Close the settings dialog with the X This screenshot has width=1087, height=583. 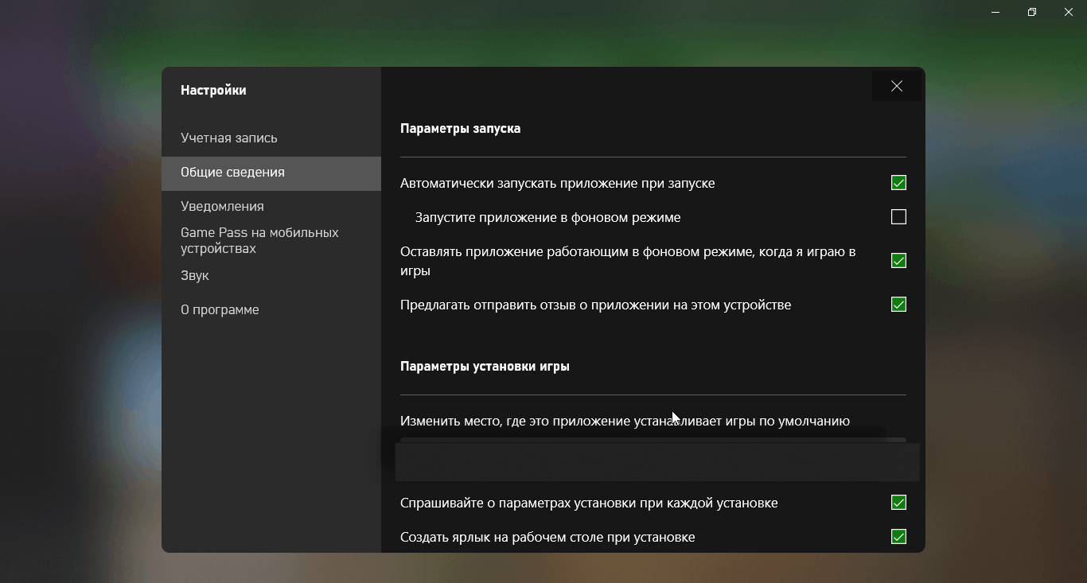pyautogui.click(x=897, y=86)
